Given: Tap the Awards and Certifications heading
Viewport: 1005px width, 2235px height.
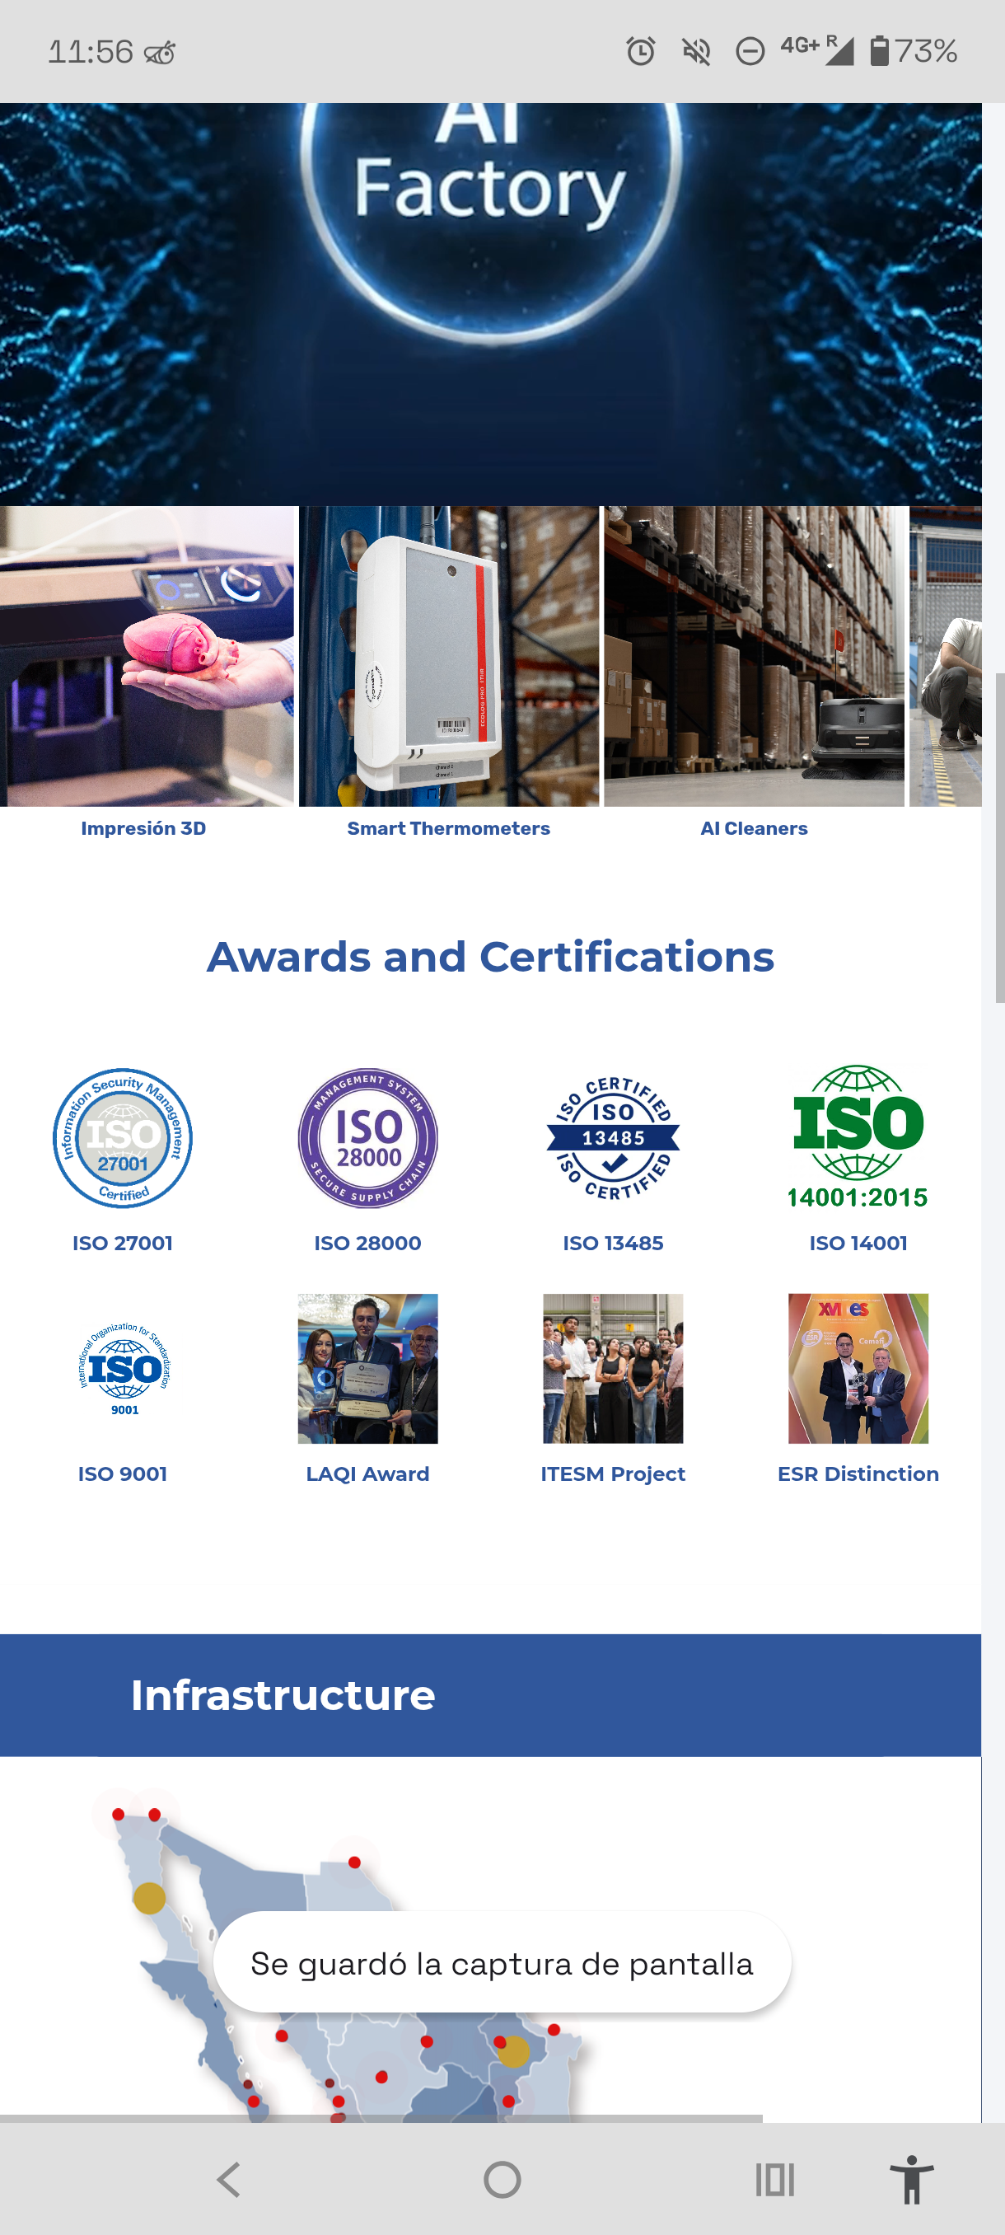Looking at the screenshot, I should point(490,957).
